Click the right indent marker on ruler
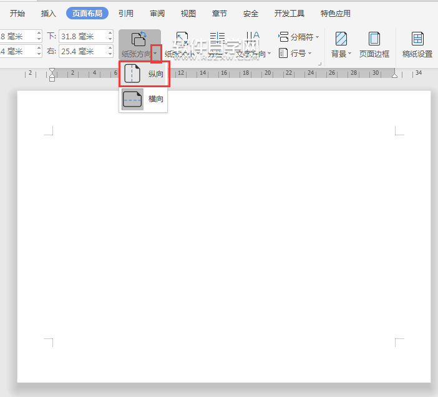The height and width of the screenshot is (397, 438). pyautogui.click(x=394, y=75)
